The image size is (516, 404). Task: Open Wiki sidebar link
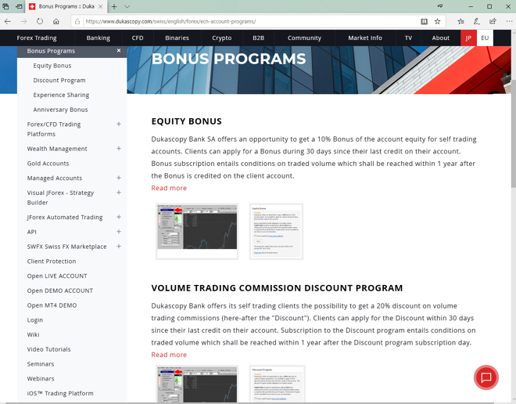click(34, 334)
